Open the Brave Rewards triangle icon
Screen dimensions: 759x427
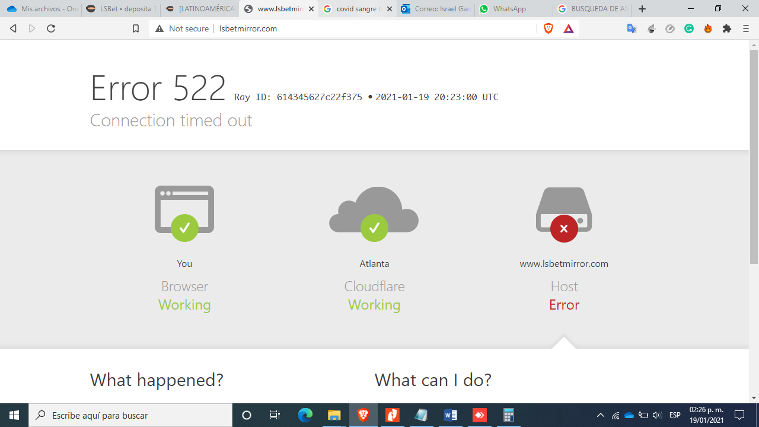point(569,28)
